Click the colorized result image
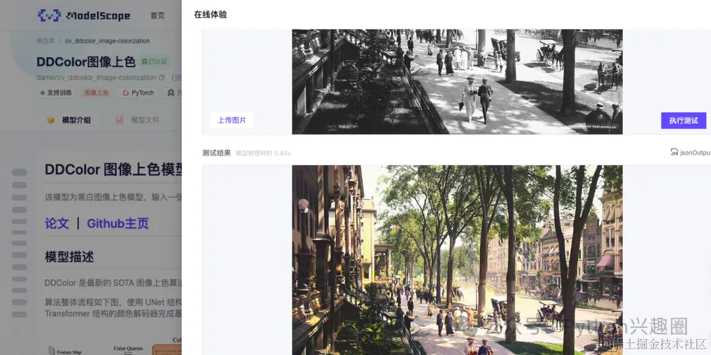The height and width of the screenshot is (355, 711). [457, 260]
